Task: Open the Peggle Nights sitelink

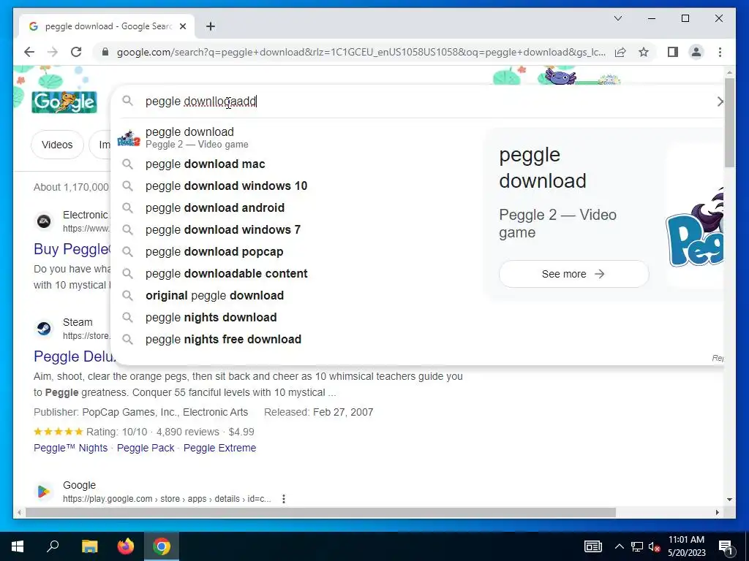Action: tap(71, 448)
